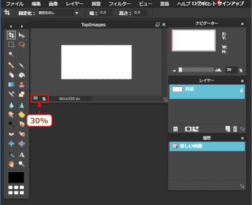The image size is (252, 205).
Task: Open the フィルター menu
Action: [120, 4]
